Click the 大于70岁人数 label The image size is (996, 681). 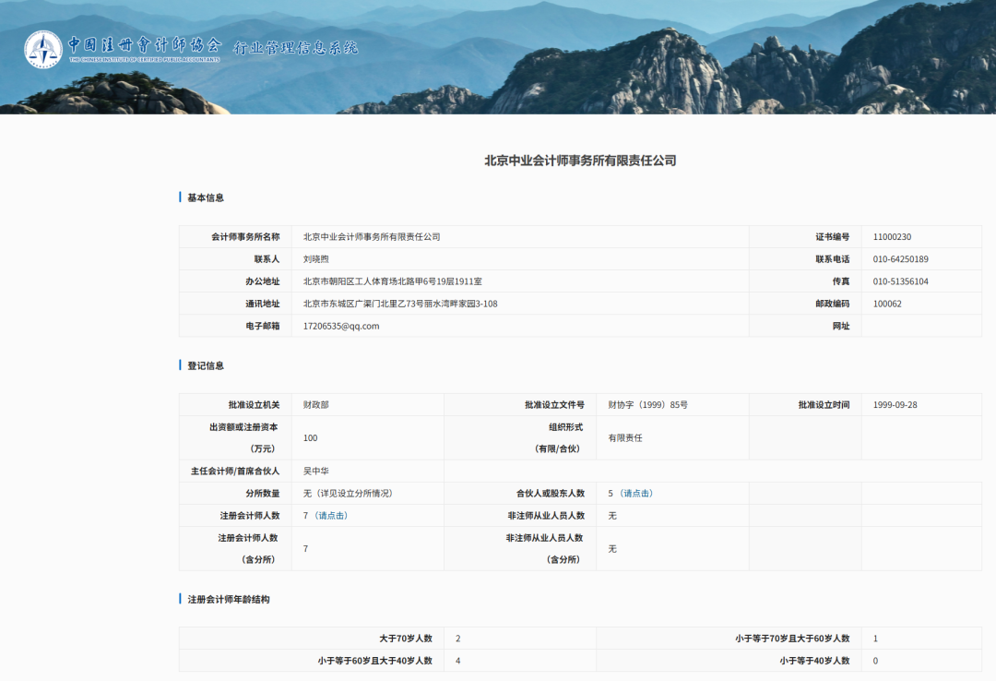tap(405, 638)
